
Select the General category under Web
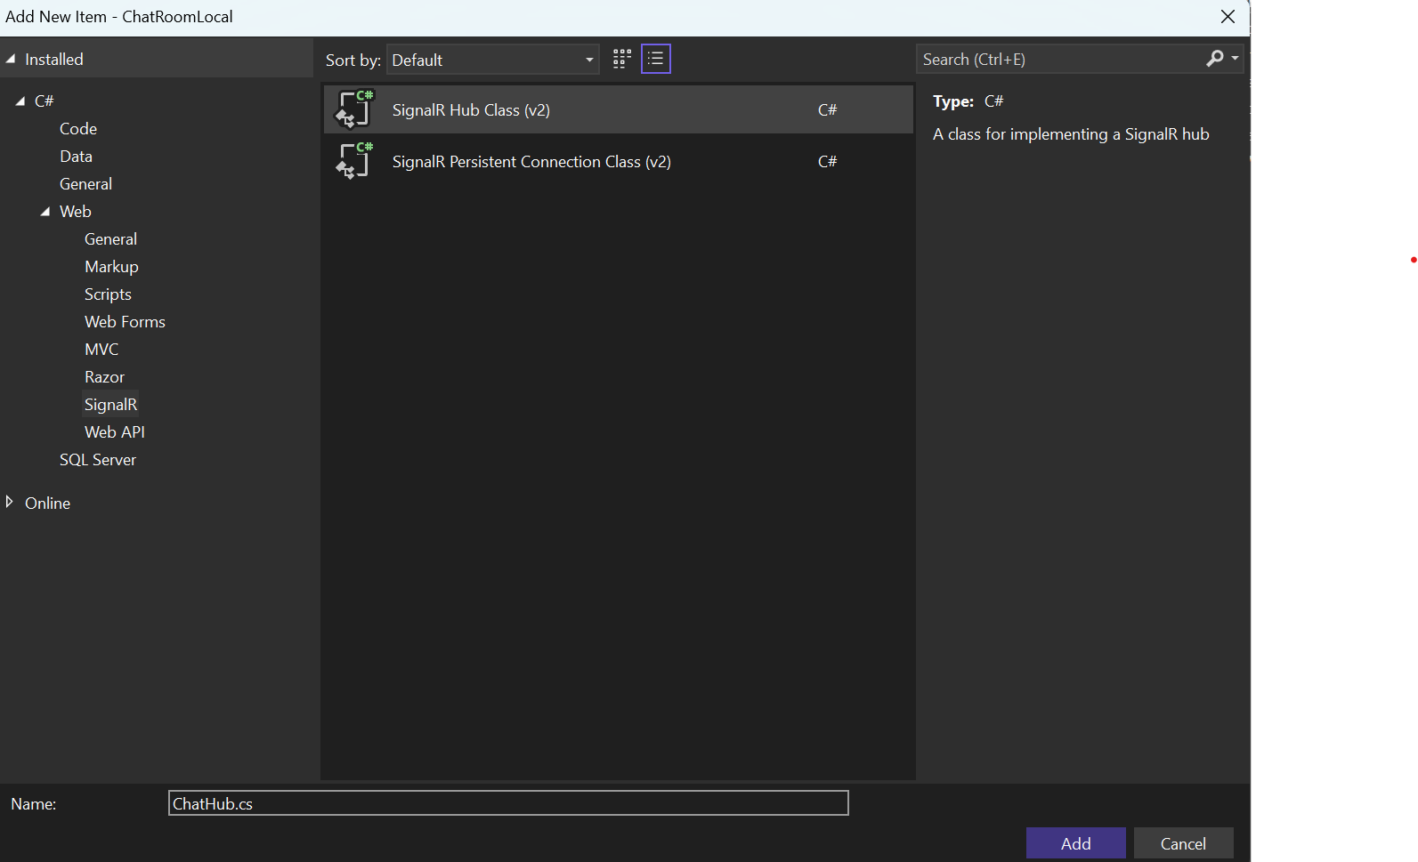110,239
